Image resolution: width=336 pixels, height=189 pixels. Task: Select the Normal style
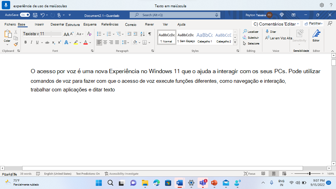click(x=167, y=37)
